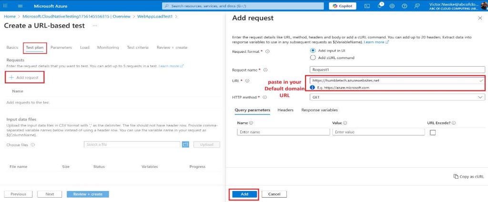Click the info icon beside Name column
The width and height of the screenshot is (488, 202).
tap(251, 123)
